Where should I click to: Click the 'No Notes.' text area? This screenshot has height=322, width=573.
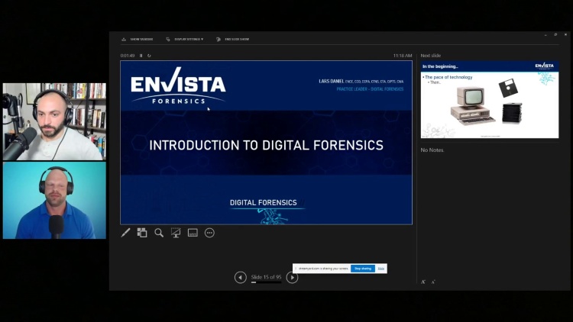pos(432,150)
